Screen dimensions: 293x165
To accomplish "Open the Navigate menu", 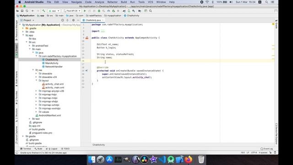I will pyautogui.click(x=76, y=2).
